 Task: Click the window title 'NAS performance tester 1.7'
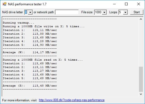coord(27,4)
